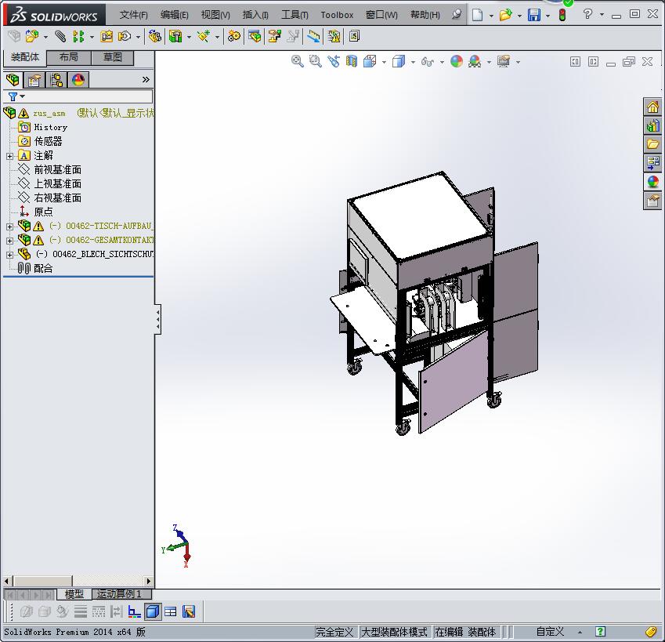665x642 pixels.
Task: Click the rebuild traffic light icon
Action: point(562,15)
